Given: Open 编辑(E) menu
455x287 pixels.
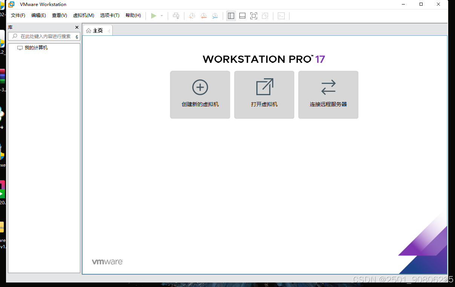Looking at the screenshot, I should pos(38,15).
